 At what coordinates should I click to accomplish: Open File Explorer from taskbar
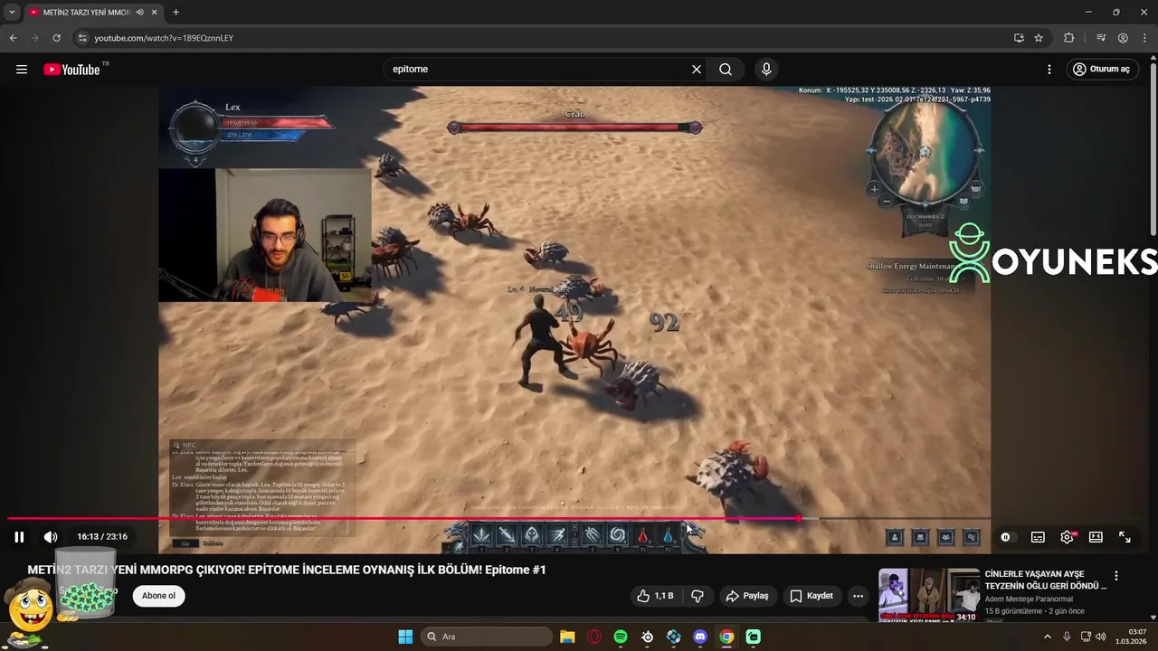click(567, 637)
